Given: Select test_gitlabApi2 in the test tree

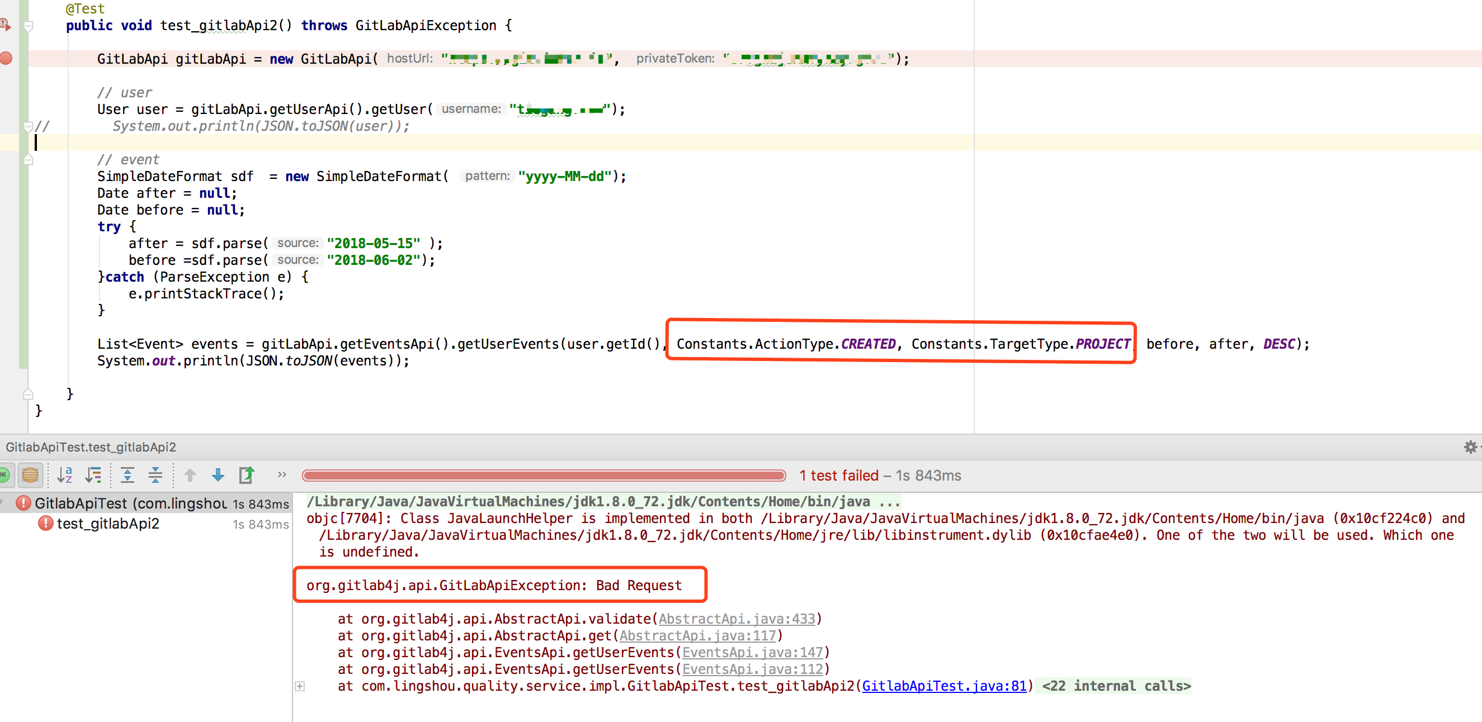Looking at the screenshot, I should [107, 524].
